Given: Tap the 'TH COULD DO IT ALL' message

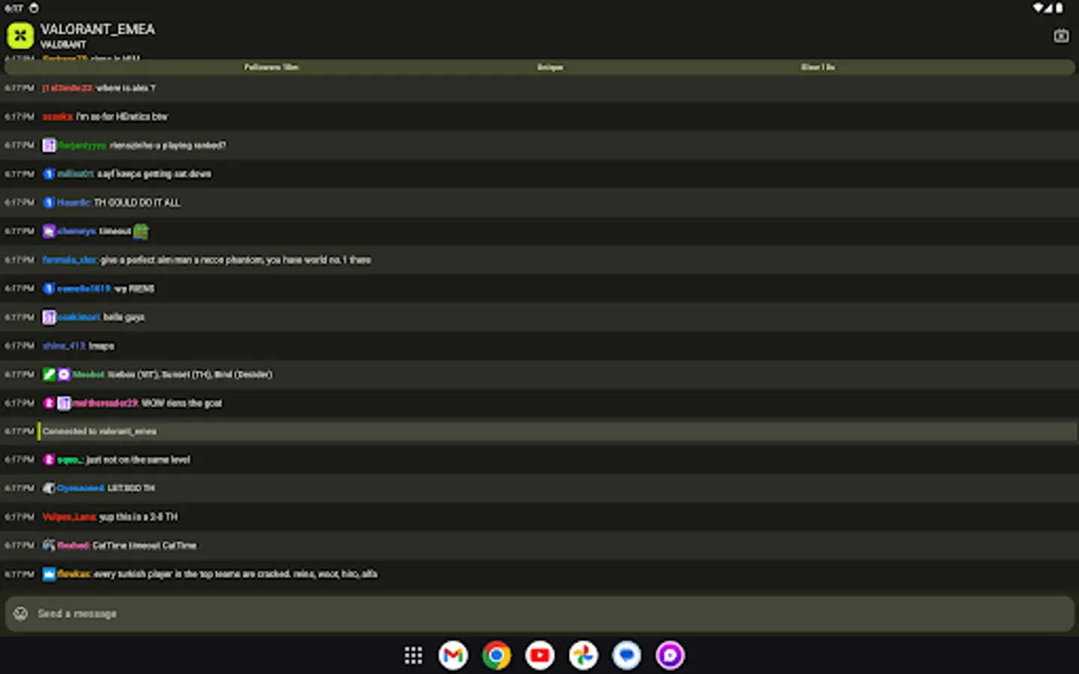Looking at the screenshot, I should coord(136,202).
